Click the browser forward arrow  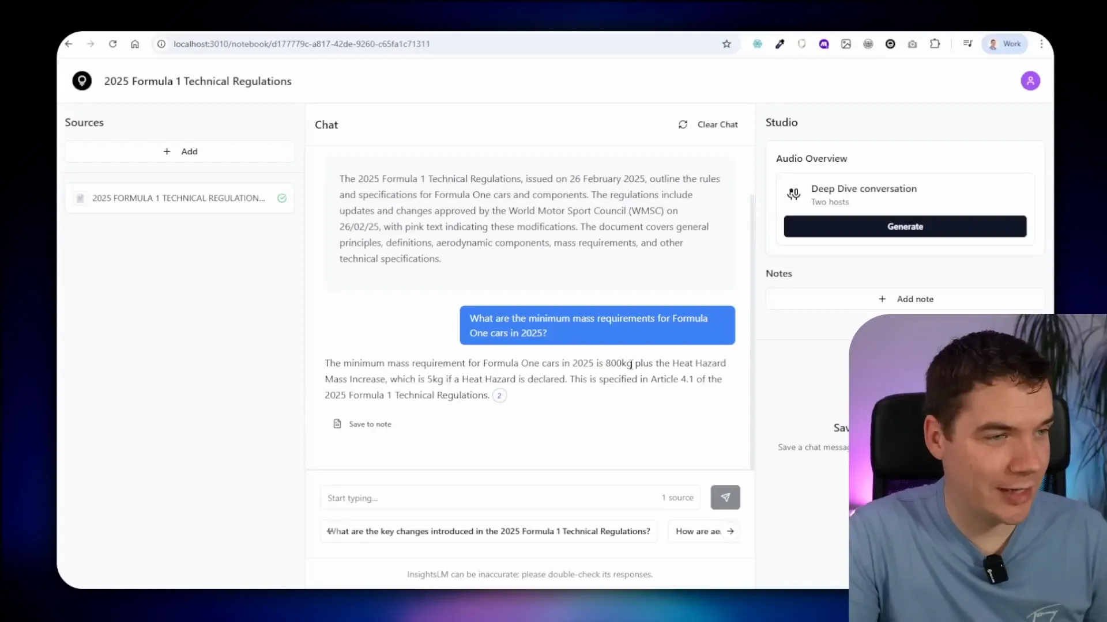[91, 44]
